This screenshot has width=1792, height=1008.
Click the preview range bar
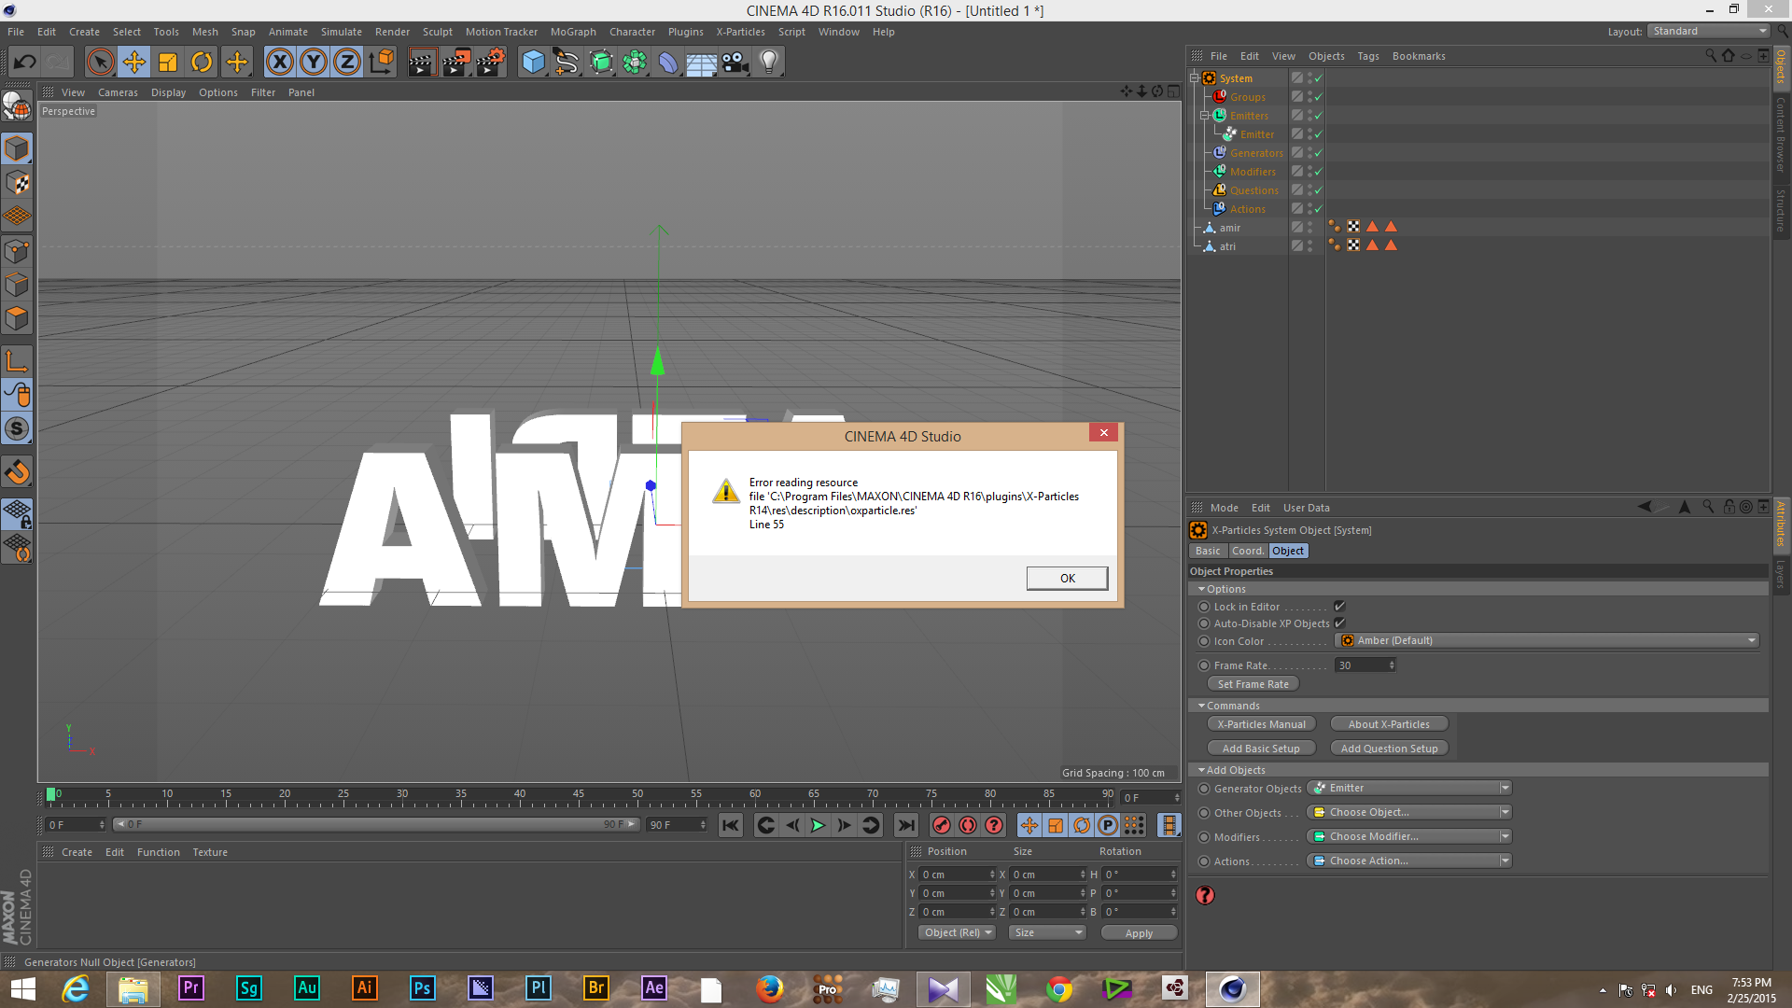point(376,824)
